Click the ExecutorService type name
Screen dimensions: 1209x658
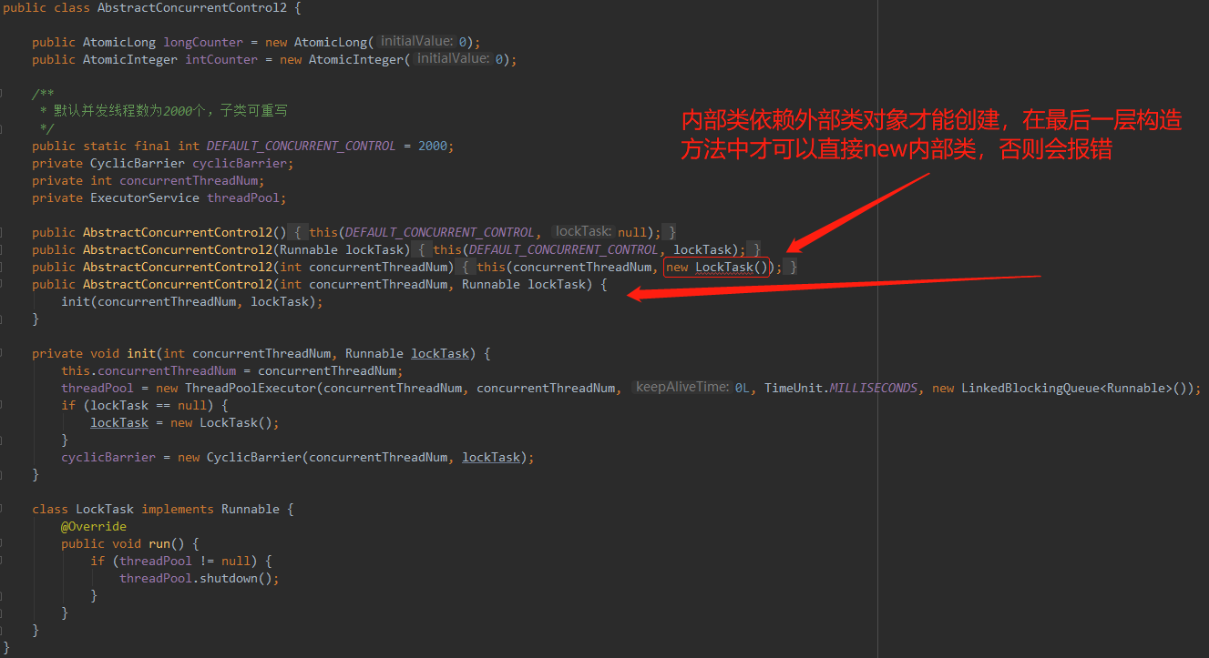(145, 197)
